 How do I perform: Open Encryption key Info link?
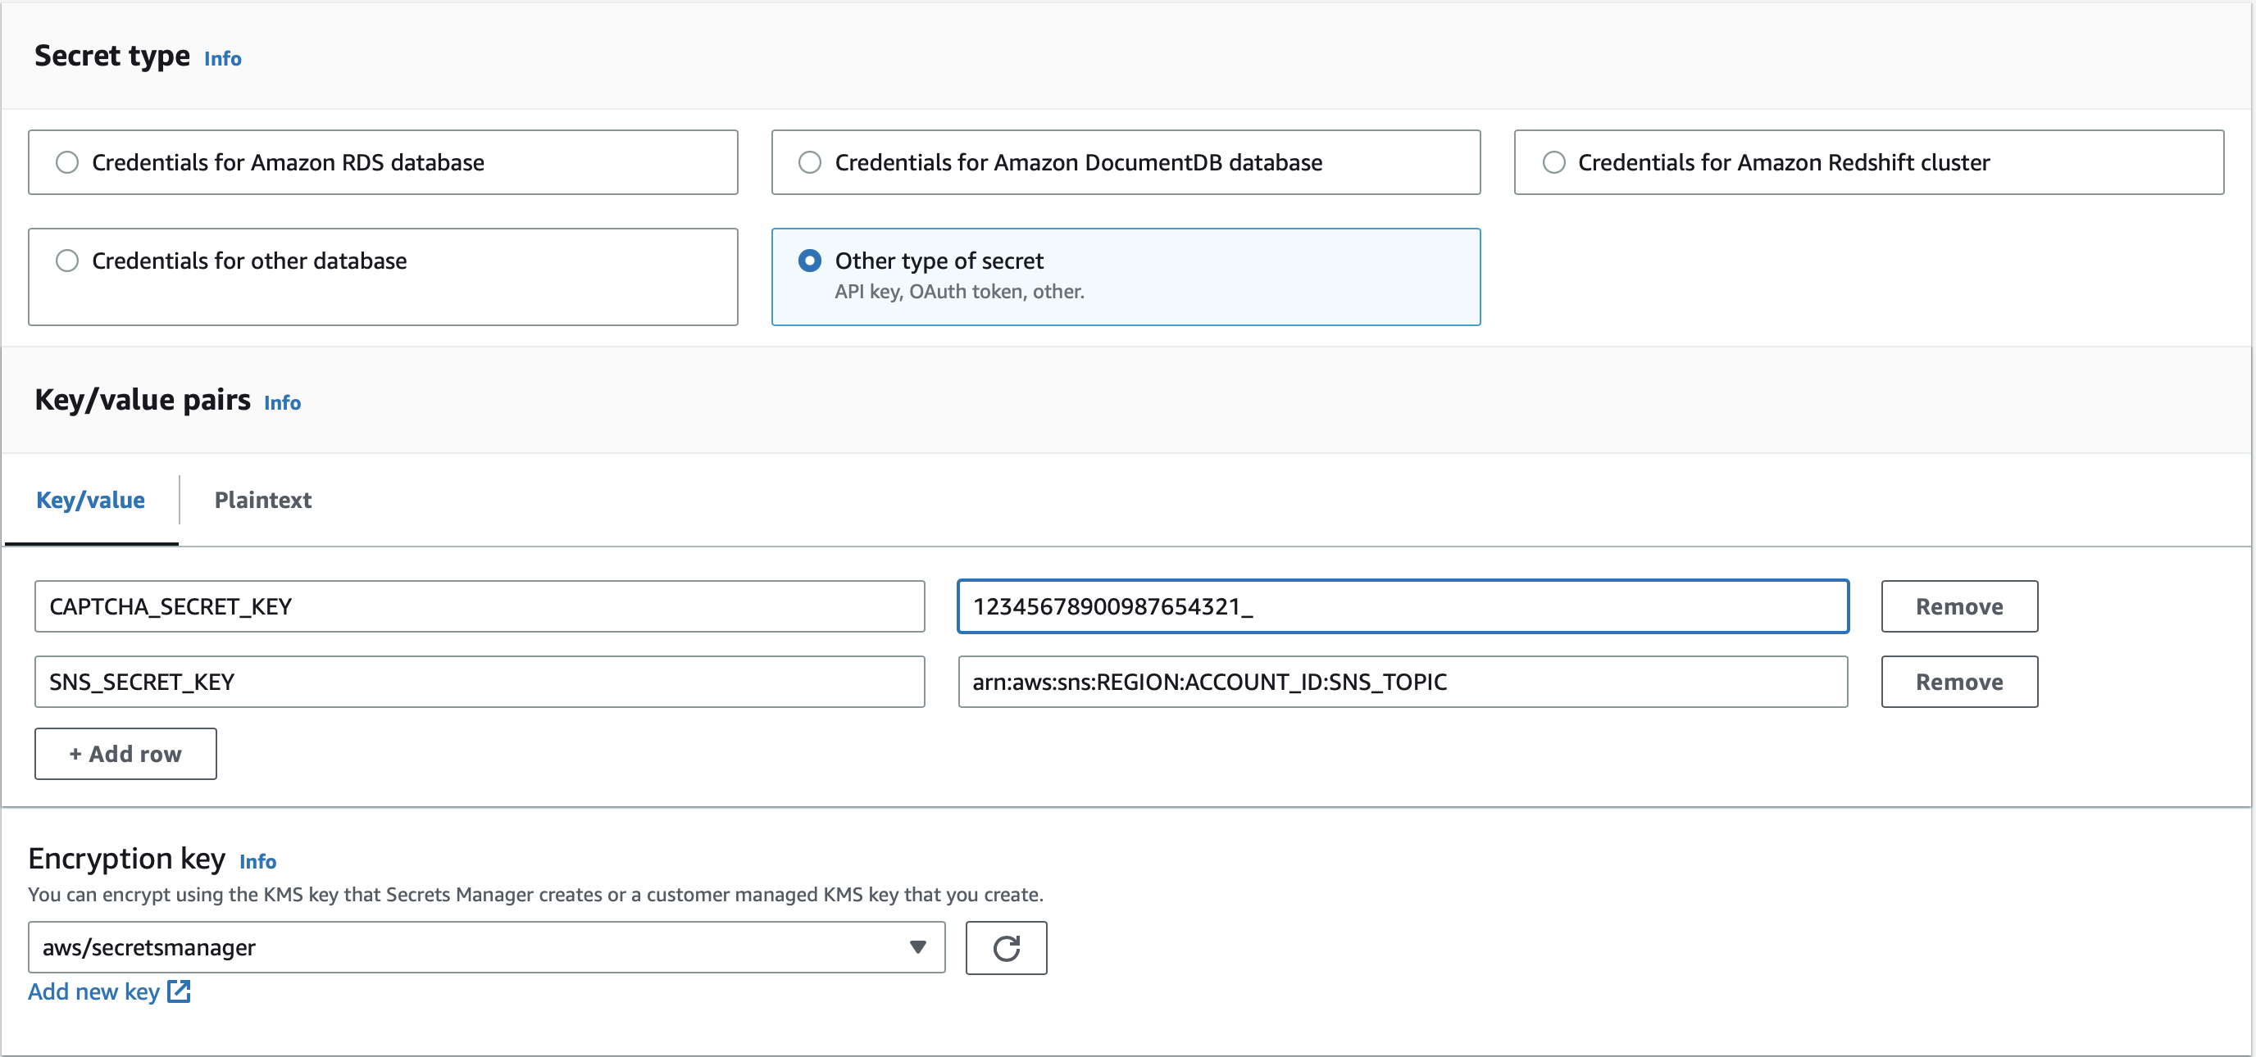(257, 862)
